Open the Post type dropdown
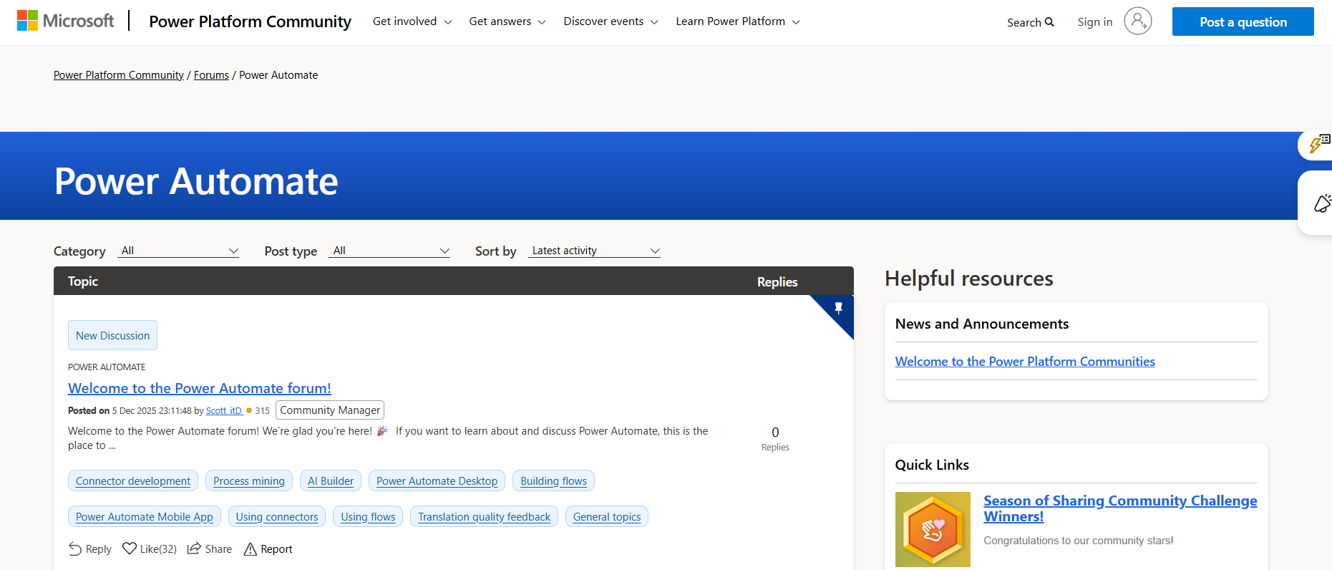Viewport: 1332px width, 570px height. [389, 251]
